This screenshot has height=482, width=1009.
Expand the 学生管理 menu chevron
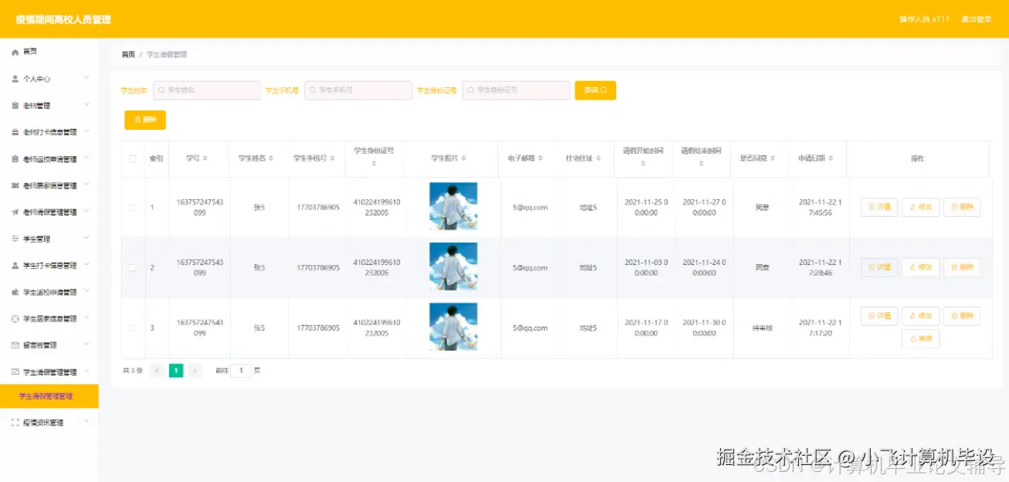point(86,238)
